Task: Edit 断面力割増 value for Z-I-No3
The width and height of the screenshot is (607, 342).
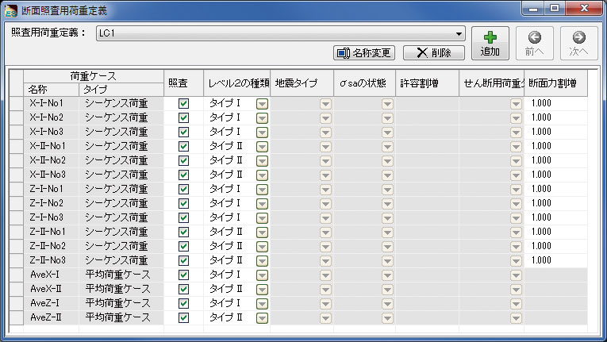Action: coord(556,217)
